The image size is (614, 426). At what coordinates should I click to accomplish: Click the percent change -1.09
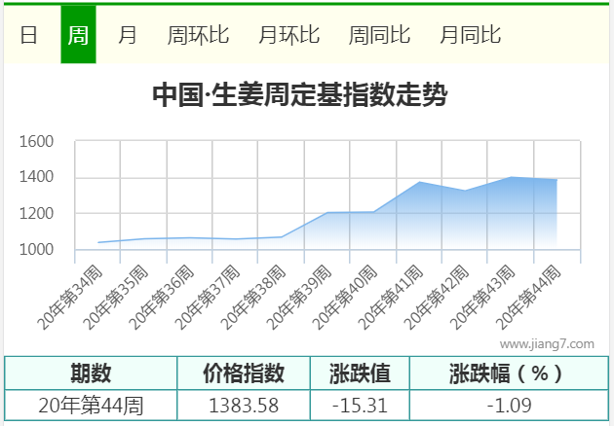[509, 406]
